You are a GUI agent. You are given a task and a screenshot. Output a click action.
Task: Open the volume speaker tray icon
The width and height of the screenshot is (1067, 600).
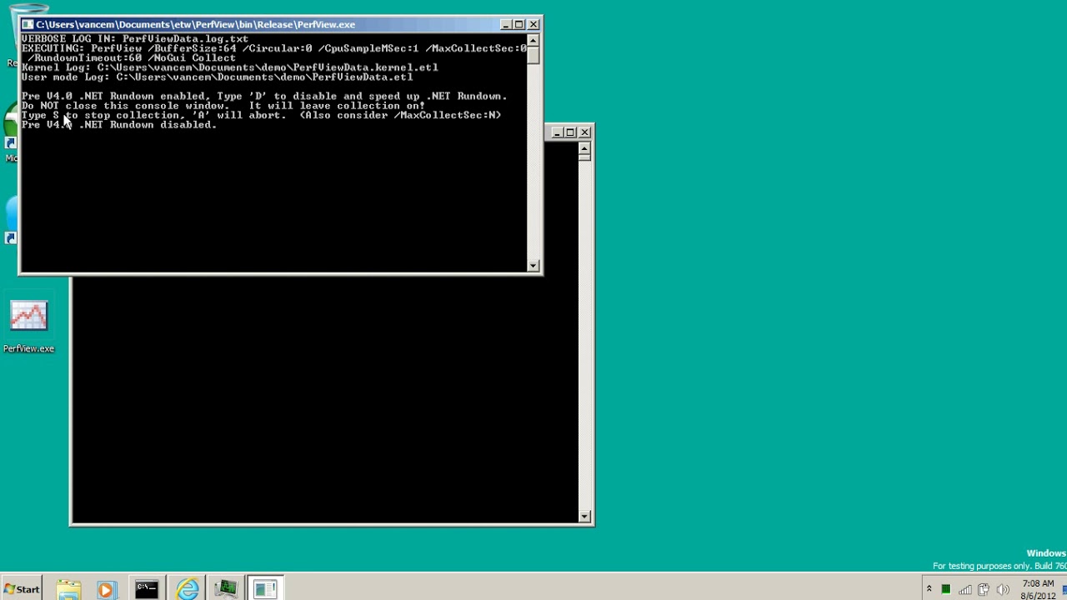pyautogui.click(x=1003, y=589)
